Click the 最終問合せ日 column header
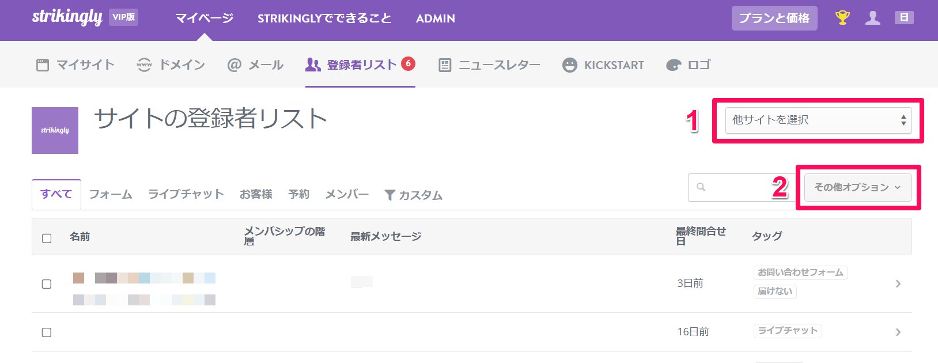This screenshot has height=363, width=938. (x=701, y=236)
